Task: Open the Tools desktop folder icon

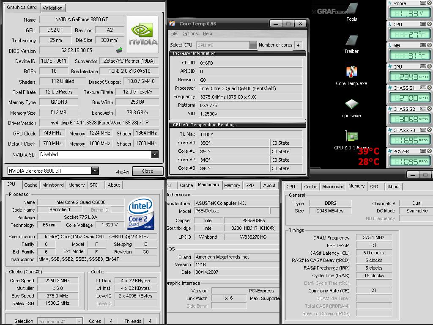Action: (x=351, y=9)
